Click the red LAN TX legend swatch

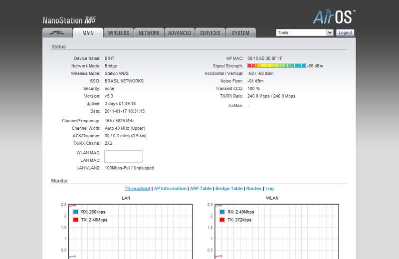pyautogui.click(x=76, y=220)
